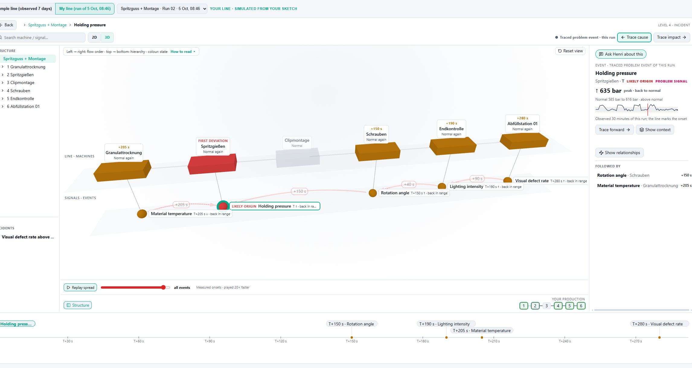Click T+150 s Rotation angle timeline label

click(x=352, y=324)
